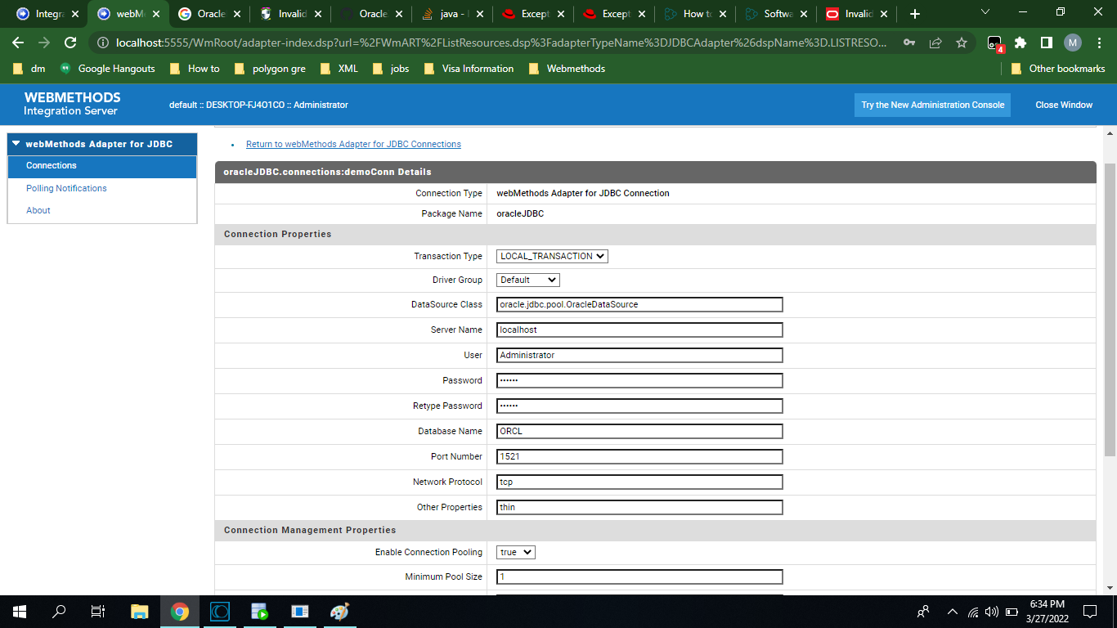Click the Port Number field
This screenshot has height=628, width=1117.
pyautogui.click(x=639, y=456)
